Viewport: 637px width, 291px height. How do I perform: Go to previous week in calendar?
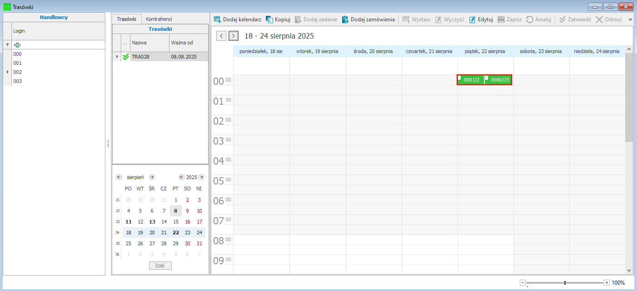[x=221, y=36]
